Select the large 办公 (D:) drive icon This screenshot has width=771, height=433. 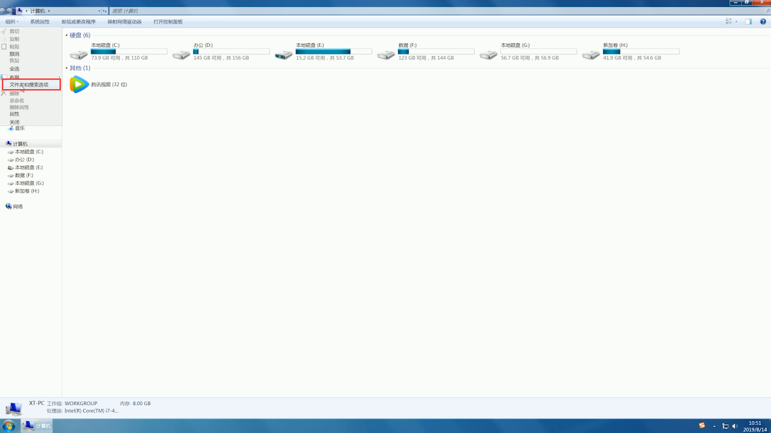click(181, 54)
